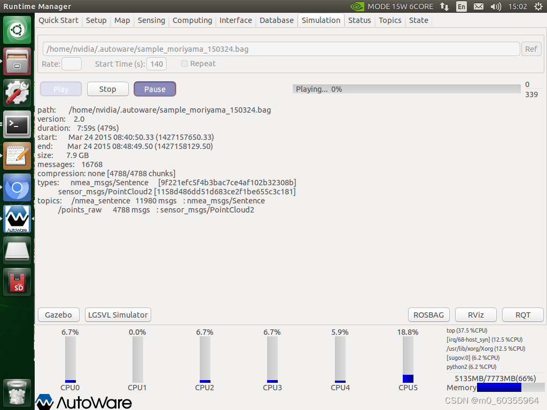Open the ROSBAG tool
Screen dimensions: 547x410
tap(429, 315)
